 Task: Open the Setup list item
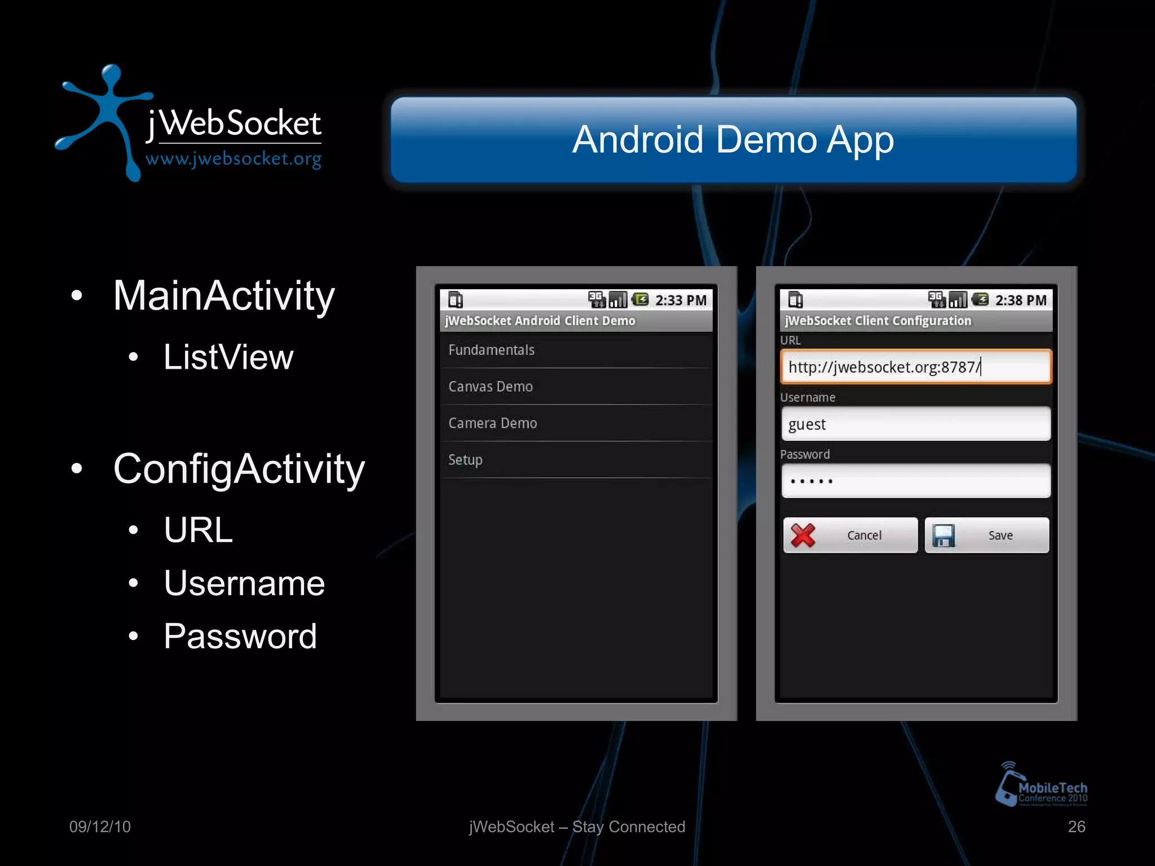tap(576, 460)
